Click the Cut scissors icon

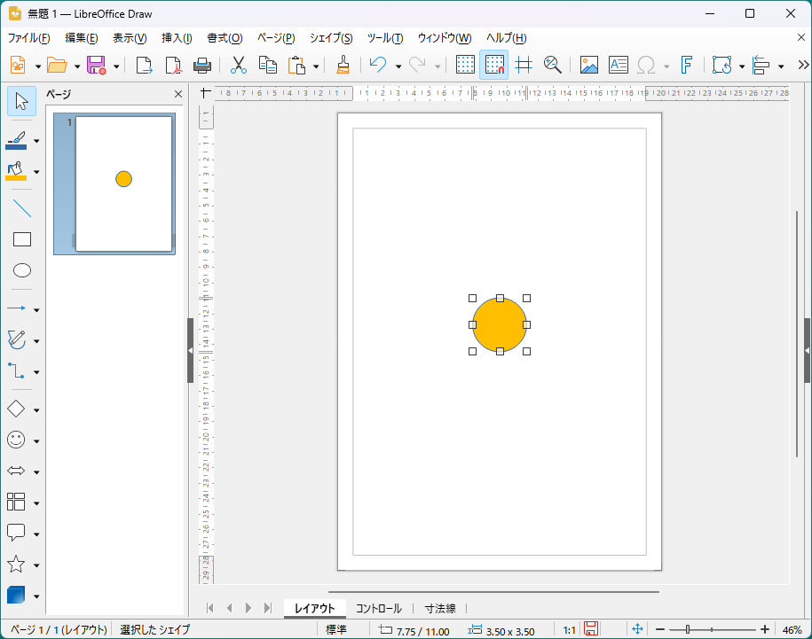click(x=238, y=65)
